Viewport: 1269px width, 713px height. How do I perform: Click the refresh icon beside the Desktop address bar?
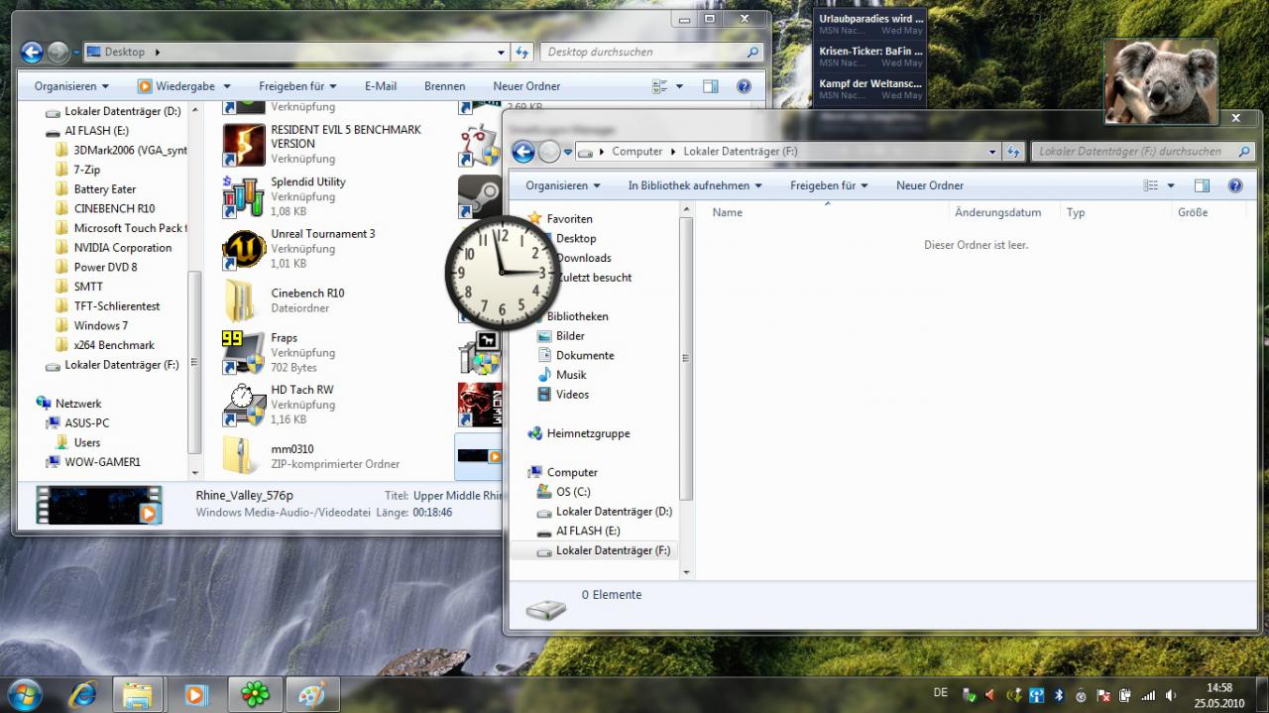[522, 52]
